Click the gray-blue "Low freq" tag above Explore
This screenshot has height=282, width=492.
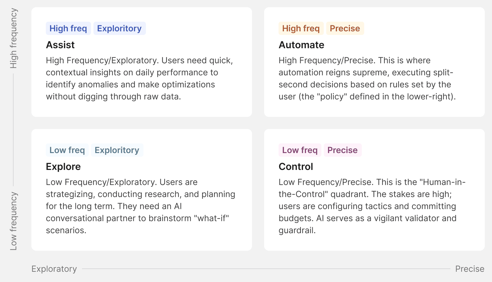coord(67,150)
